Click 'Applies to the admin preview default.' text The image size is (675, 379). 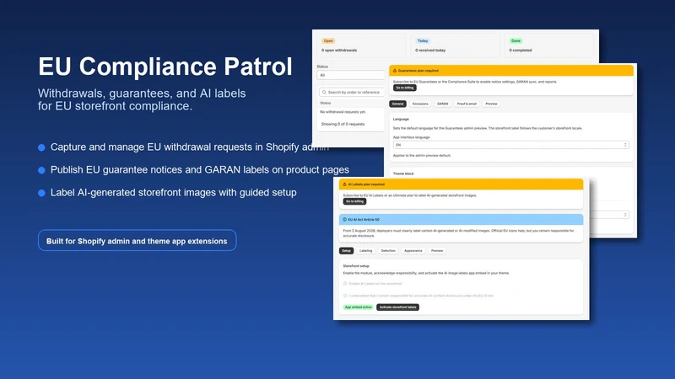coord(422,156)
